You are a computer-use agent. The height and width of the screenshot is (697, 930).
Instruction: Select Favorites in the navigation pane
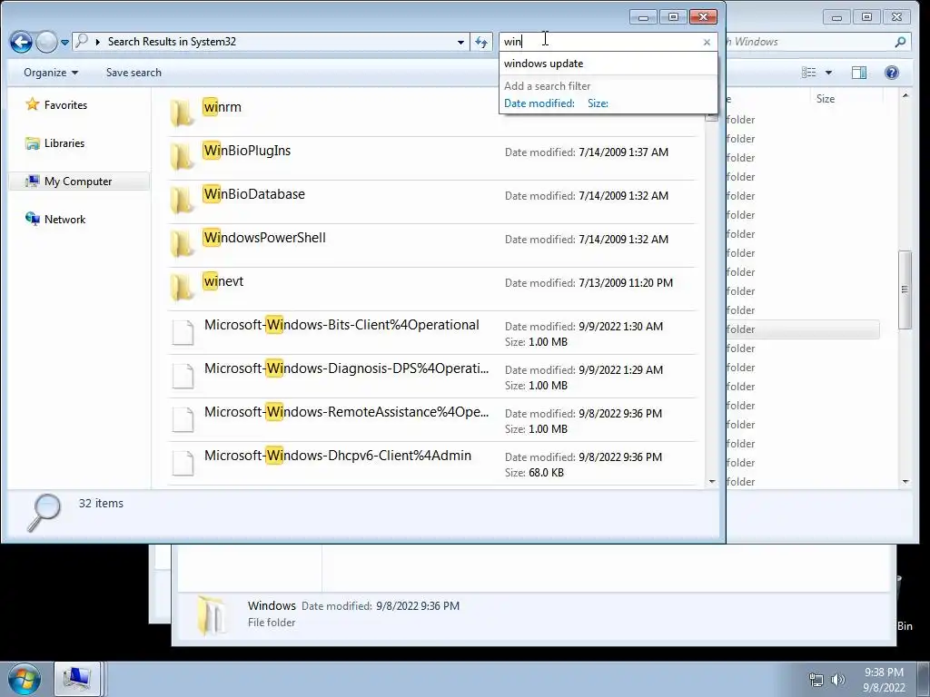tap(65, 105)
